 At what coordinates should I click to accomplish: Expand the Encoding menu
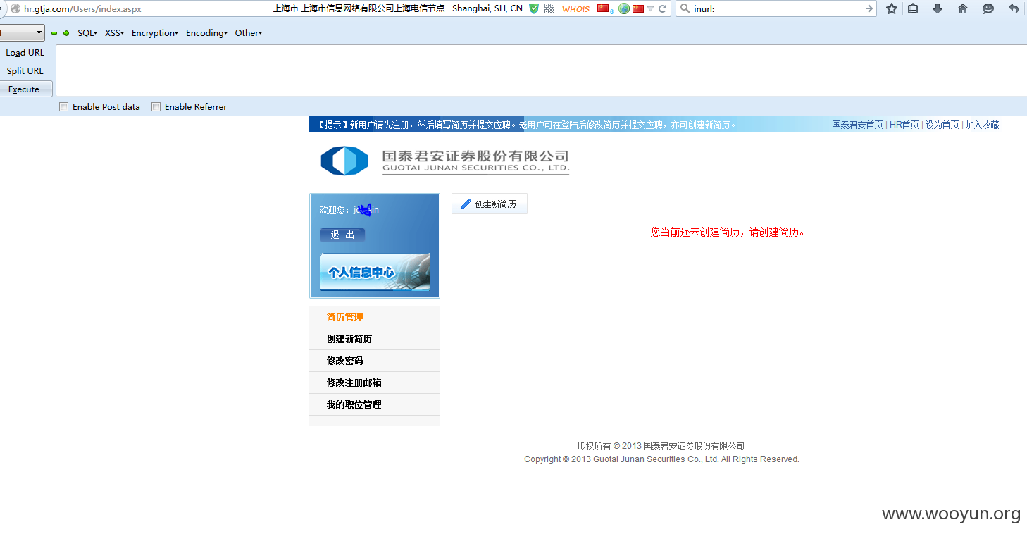[x=206, y=33]
